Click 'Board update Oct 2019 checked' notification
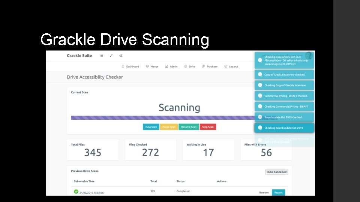Image resolution: width=360 pixels, height=202 pixels. [284, 117]
